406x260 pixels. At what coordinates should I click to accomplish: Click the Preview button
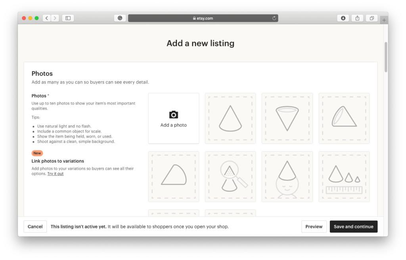(x=314, y=227)
